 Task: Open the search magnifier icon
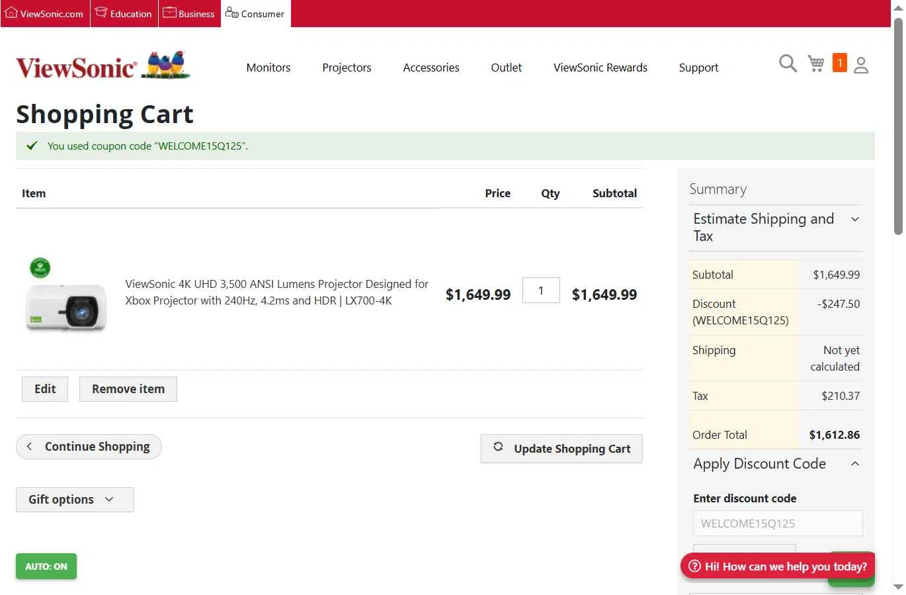point(788,64)
